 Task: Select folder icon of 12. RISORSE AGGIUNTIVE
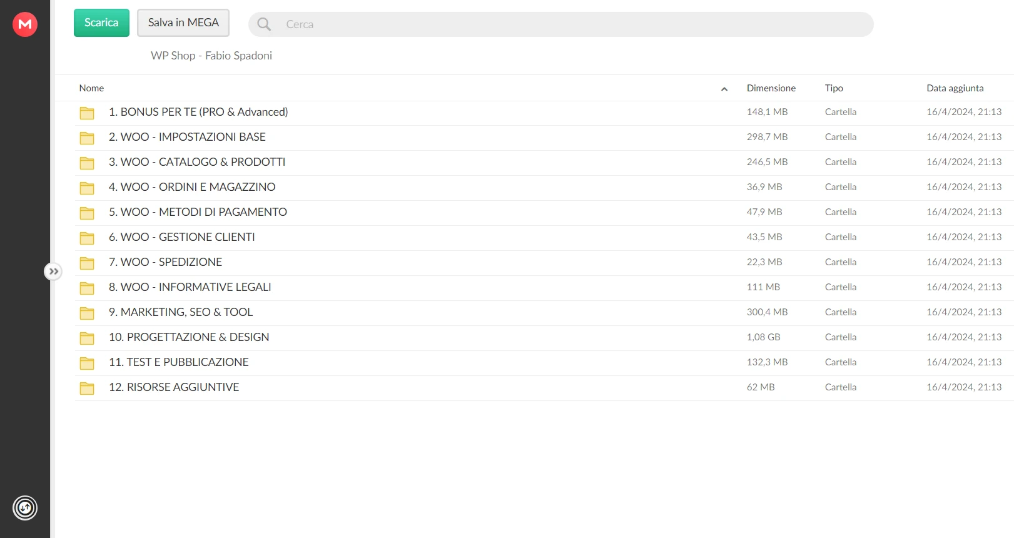[x=87, y=388]
